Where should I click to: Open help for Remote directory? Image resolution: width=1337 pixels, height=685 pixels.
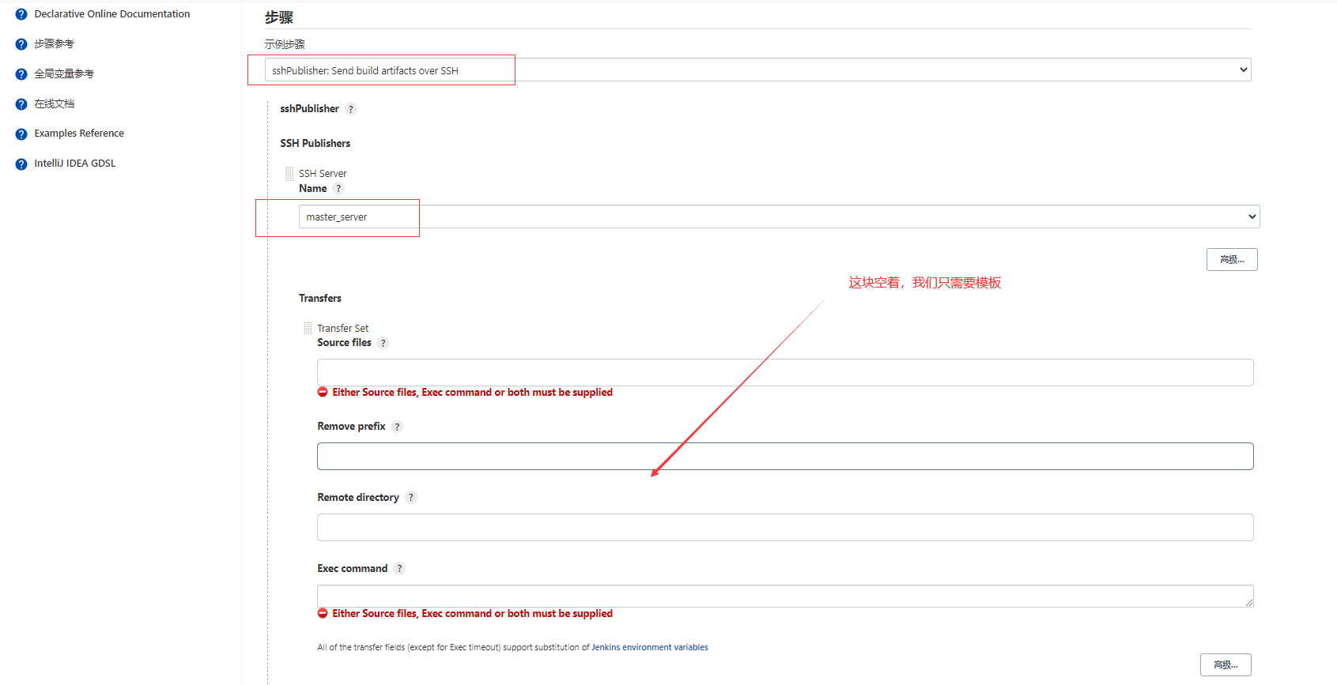click(411, 498)
